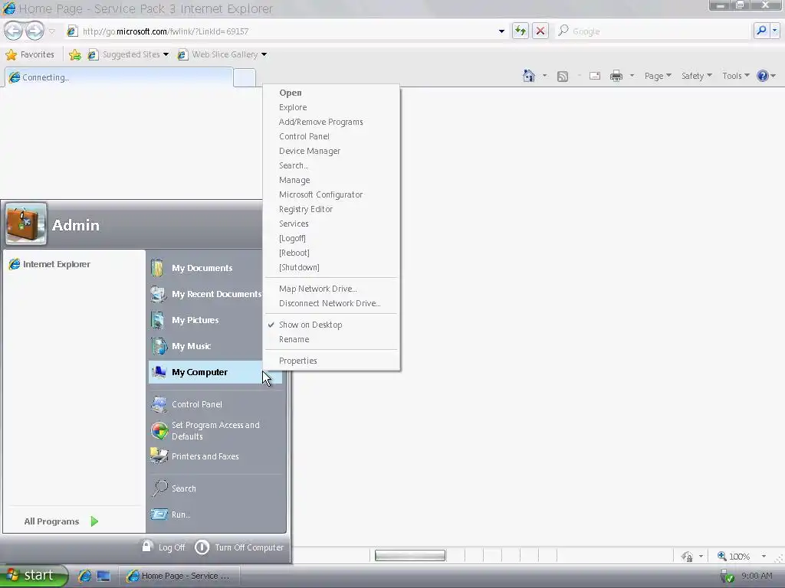This screenshot has width=785, height=588.
Task: Open Set Program Access and Defaults
Action: click(216, 430)
